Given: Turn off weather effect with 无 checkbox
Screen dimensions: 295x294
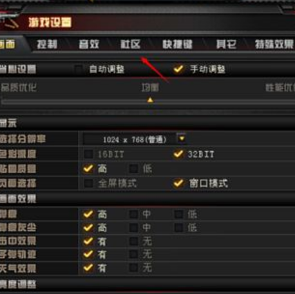Looking at the screenshot, I should [x=134, y=268].
